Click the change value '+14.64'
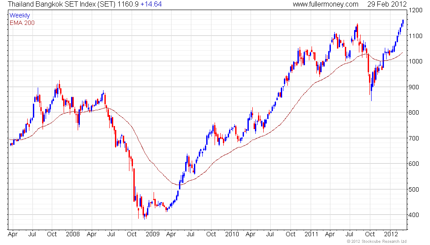 pos(151,4)
